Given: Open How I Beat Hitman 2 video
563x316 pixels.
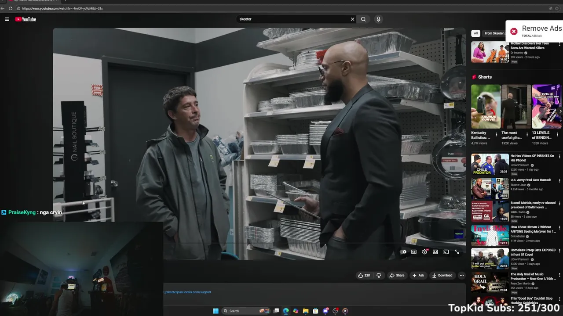Looking at the screenshot, I should tap(490, 235).
